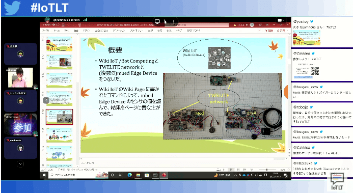Open File Explorer from the taskbar
Screen dimensions: 353x193
pyautogui.click(x=138, y=175)
